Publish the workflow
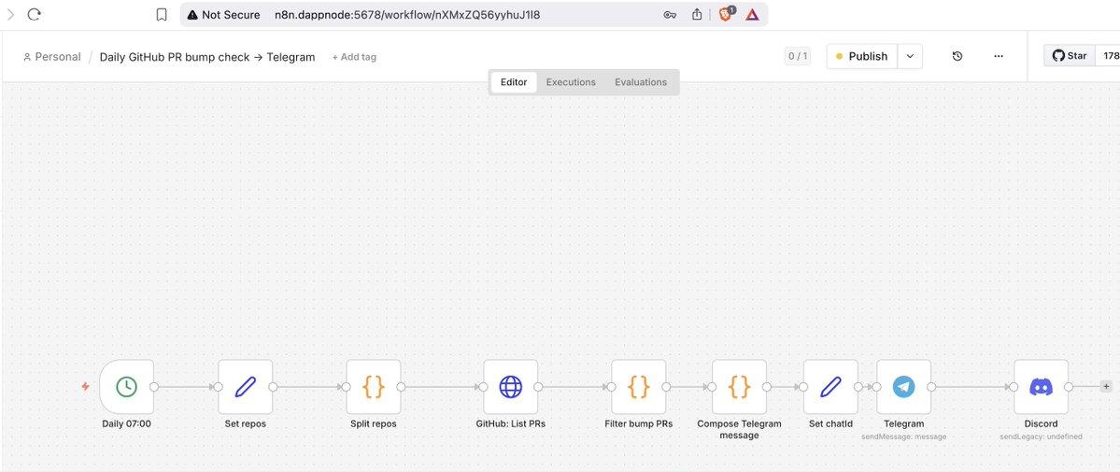 pyautogui.click(x=862, y=56)
